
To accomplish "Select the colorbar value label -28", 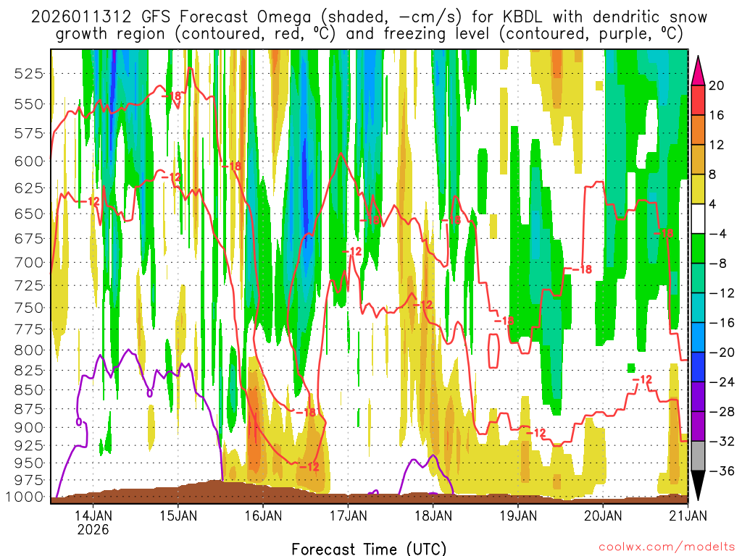I will [721, 412].
